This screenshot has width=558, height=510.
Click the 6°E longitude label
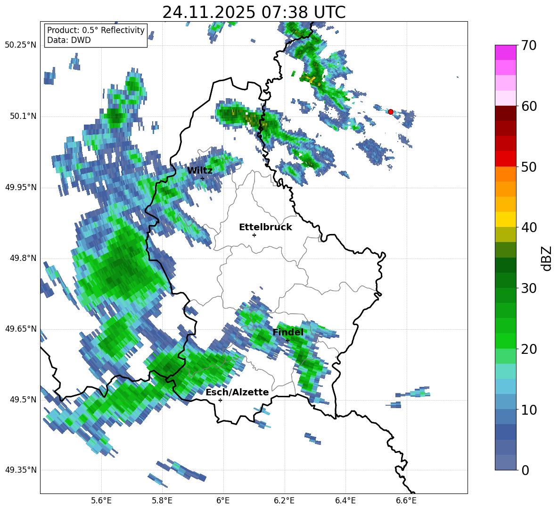[x=223, y=501]
